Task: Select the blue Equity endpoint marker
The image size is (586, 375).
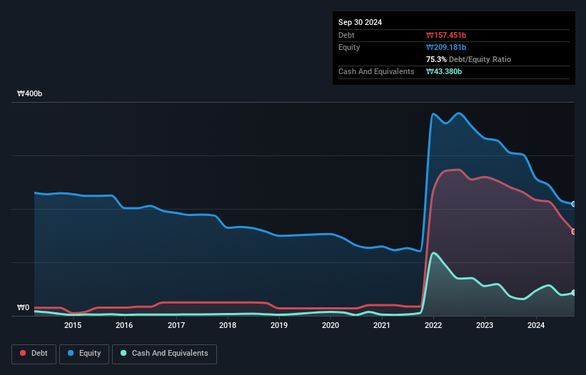Action: click(574, 204)
